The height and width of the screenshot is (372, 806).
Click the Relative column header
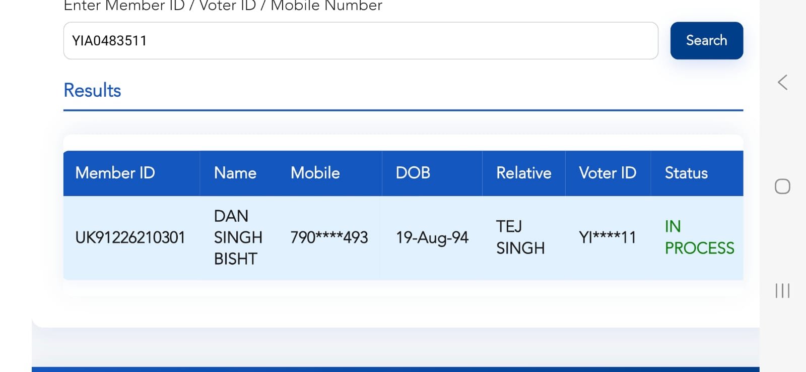523,173
